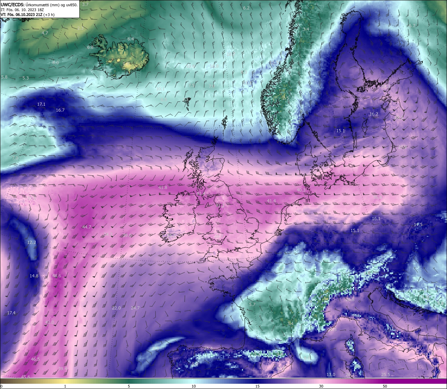Image resolution: width=447 pixels, height=389 pixels.
Task: Click the 44.7 value over the Atlantic
Action: [86, 227]
